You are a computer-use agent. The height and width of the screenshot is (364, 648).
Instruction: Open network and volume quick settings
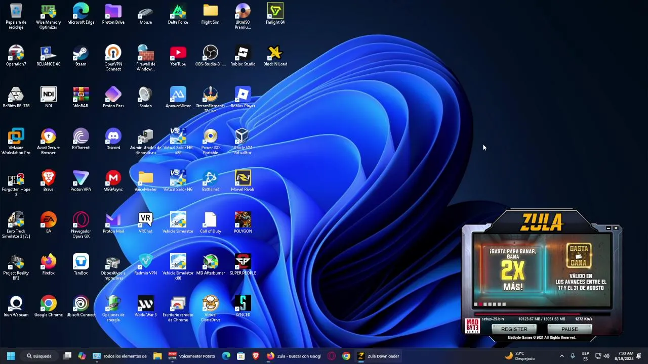[602, 356]
